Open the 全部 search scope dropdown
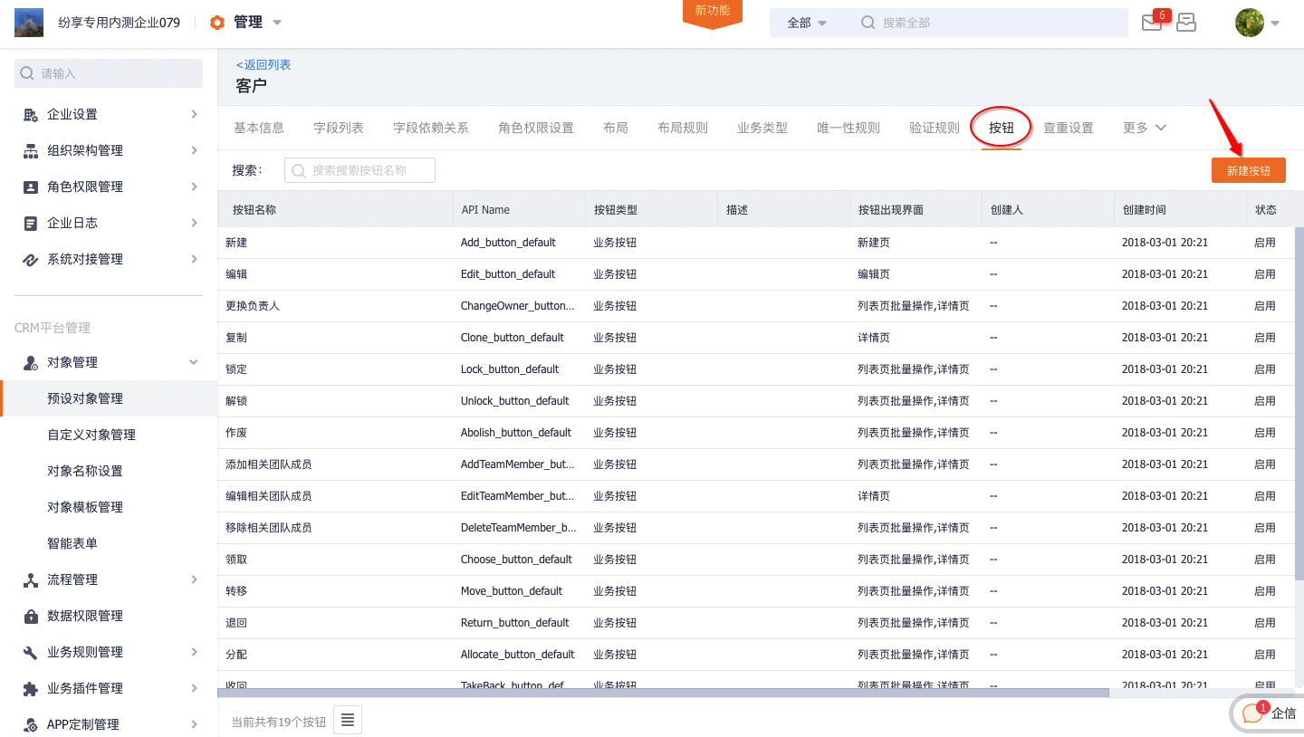Screen dimensions: 1304x737 (x=808, y=23)
